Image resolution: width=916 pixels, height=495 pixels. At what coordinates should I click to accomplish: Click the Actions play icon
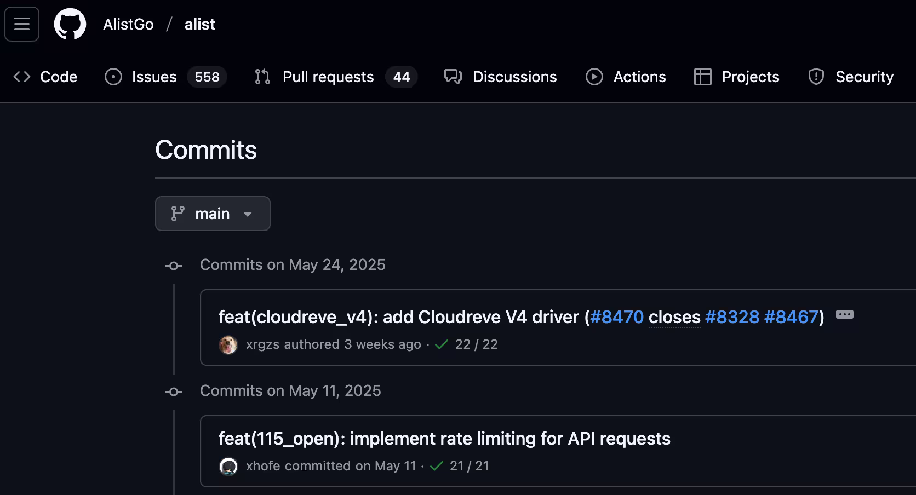click(594, 77)
